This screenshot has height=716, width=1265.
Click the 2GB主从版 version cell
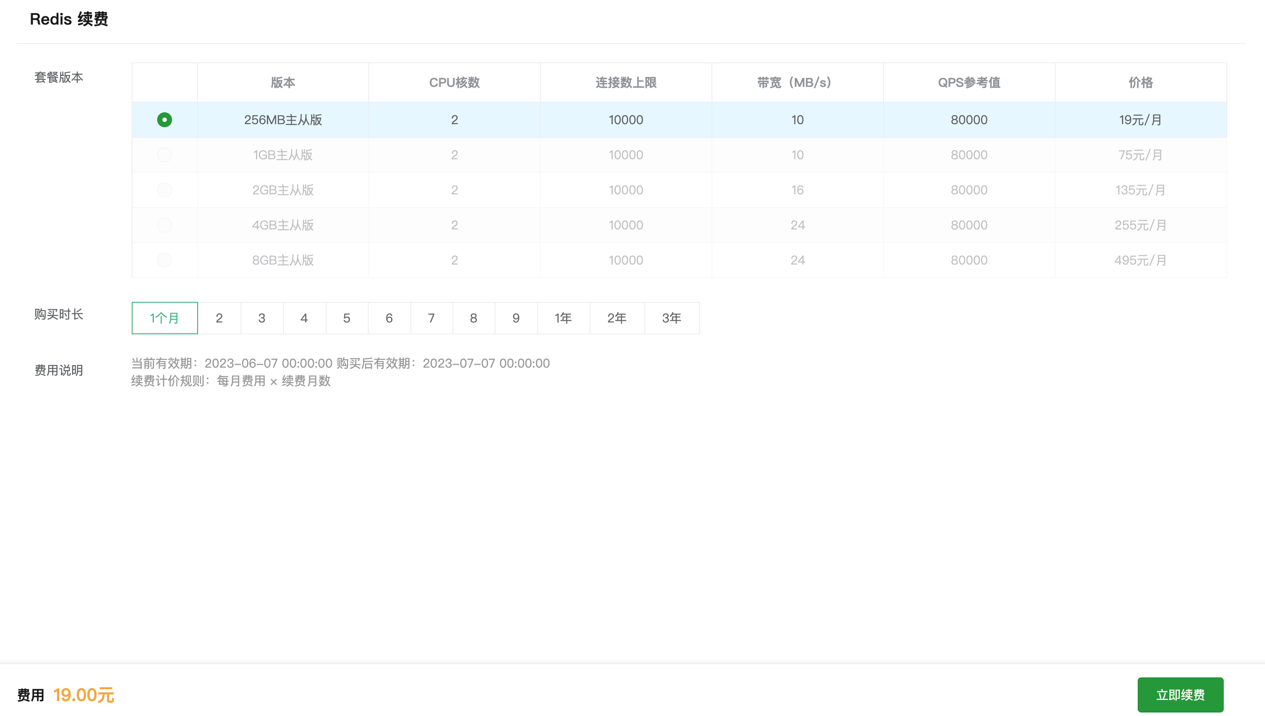283,190
